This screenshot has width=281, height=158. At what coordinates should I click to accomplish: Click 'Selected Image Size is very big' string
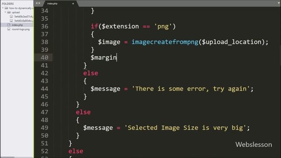[185, 128]
